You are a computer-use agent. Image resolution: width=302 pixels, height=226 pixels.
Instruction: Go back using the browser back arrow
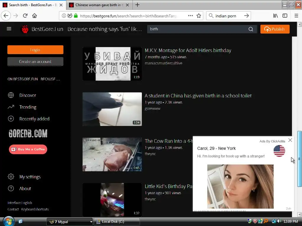coord(6,16)
